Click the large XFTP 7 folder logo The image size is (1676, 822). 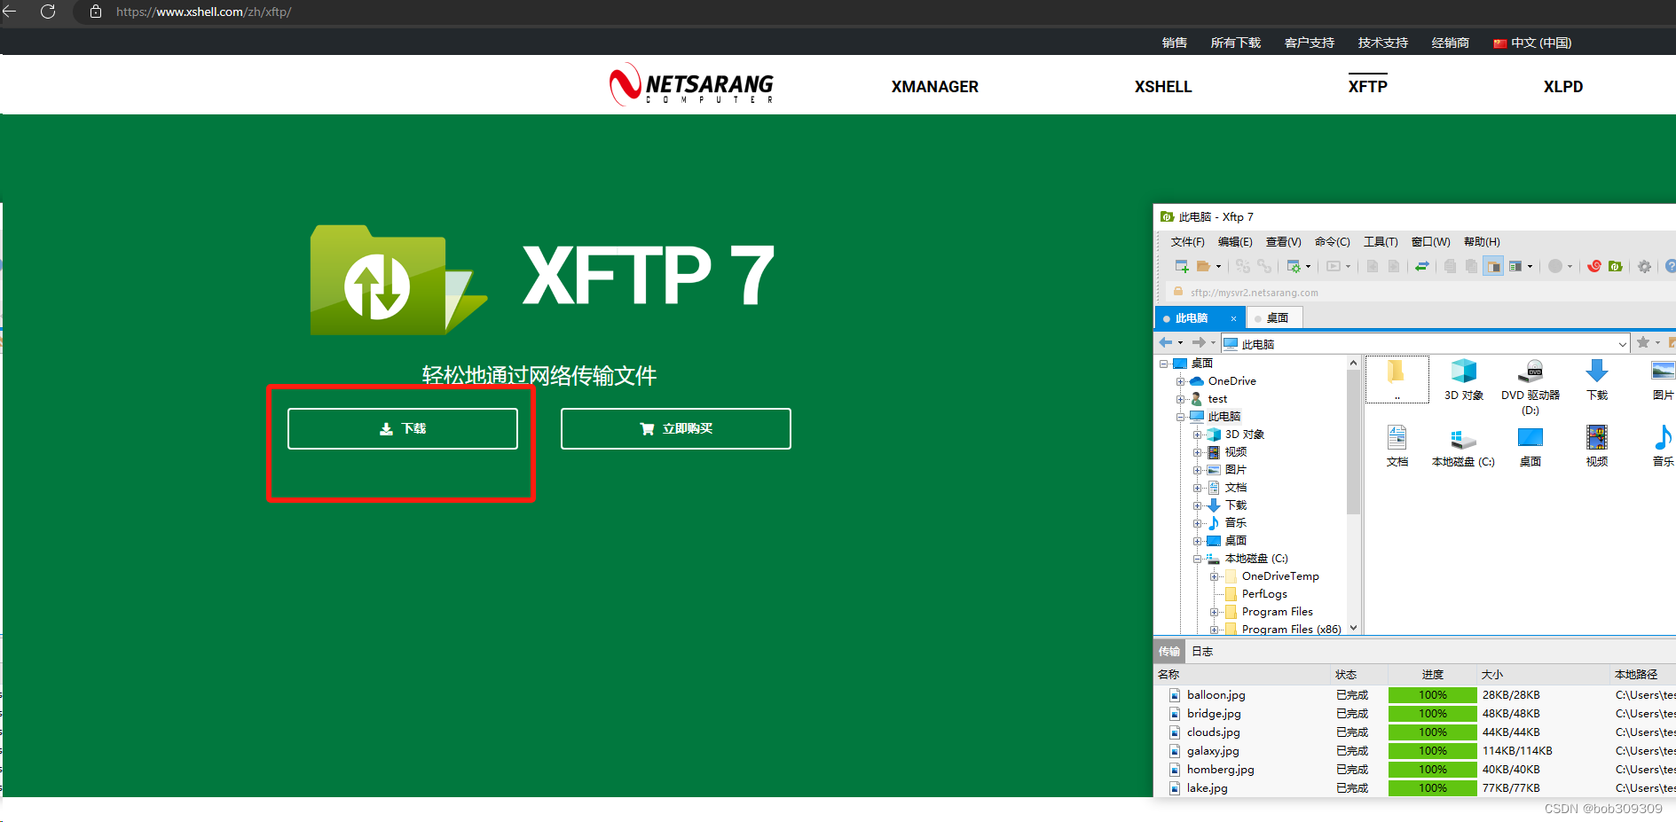398,280
